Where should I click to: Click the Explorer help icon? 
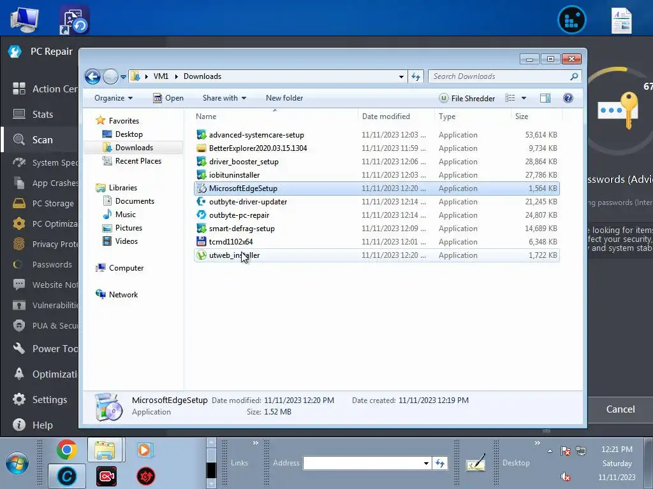click(x=568, y=98)
